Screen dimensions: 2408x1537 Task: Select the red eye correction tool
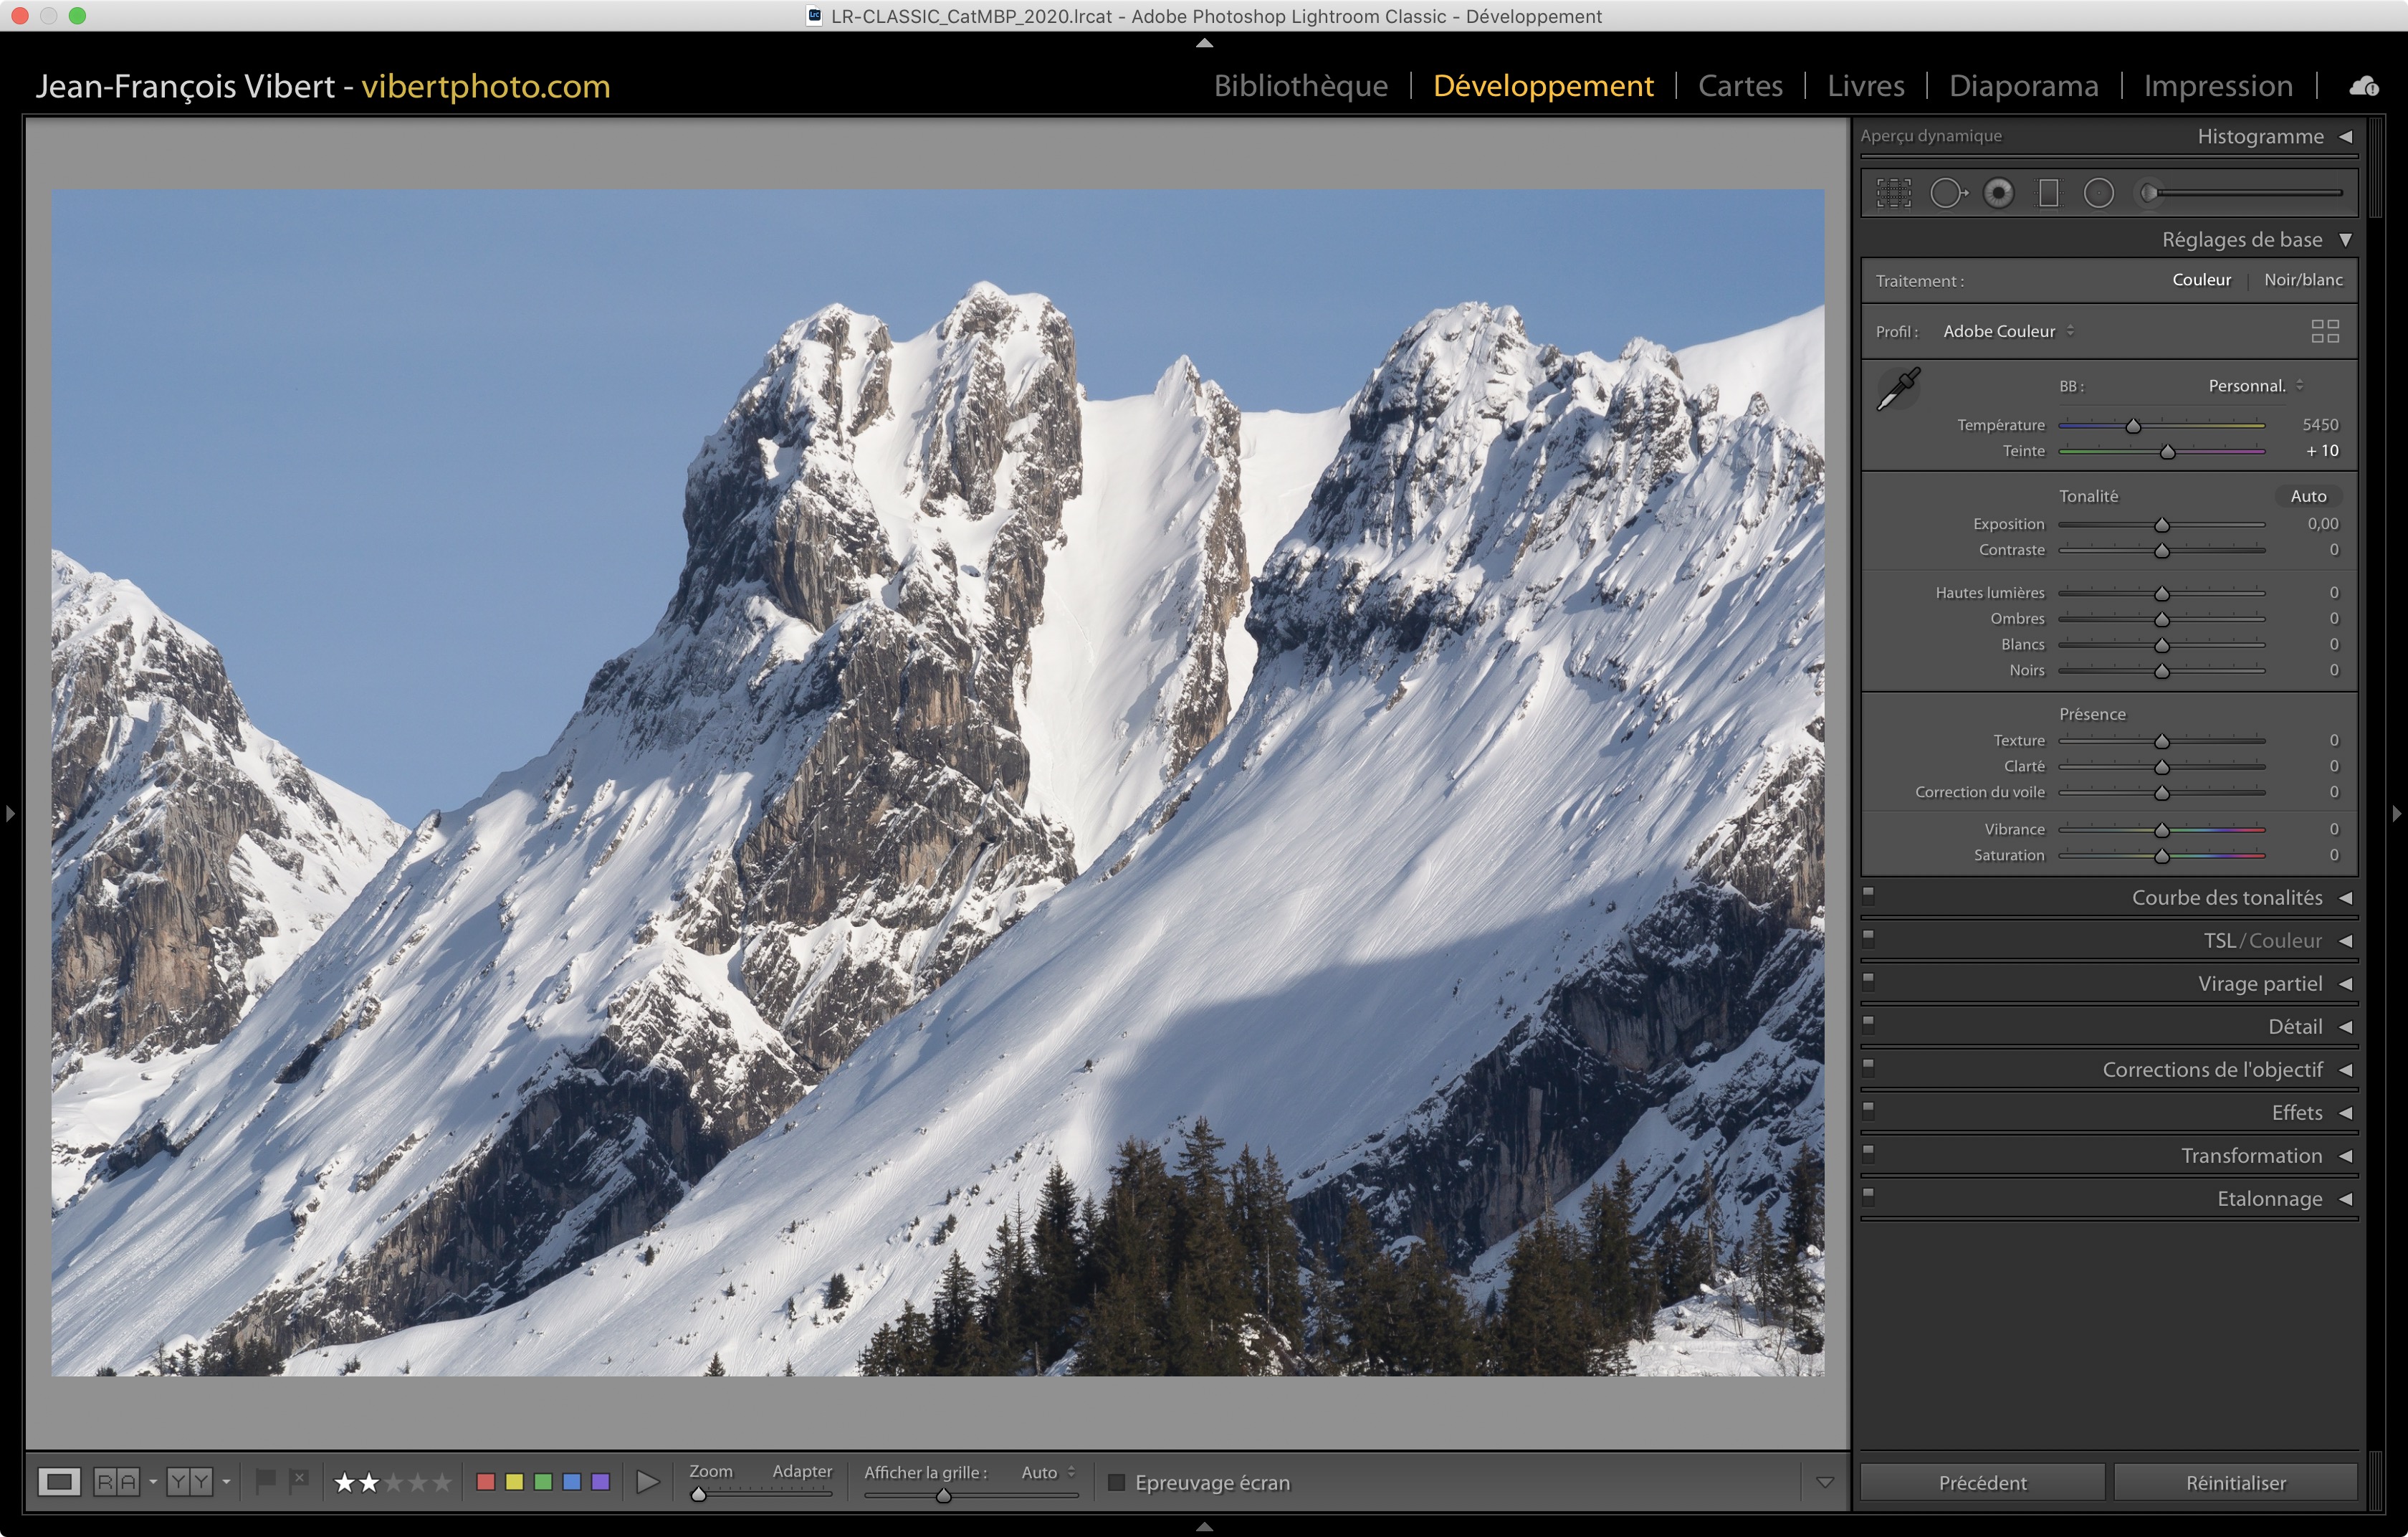point(1998,193)
